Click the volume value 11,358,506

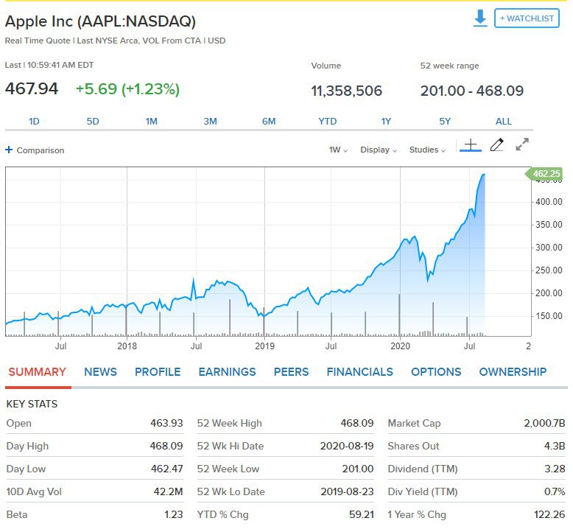(x=346, y=91)
